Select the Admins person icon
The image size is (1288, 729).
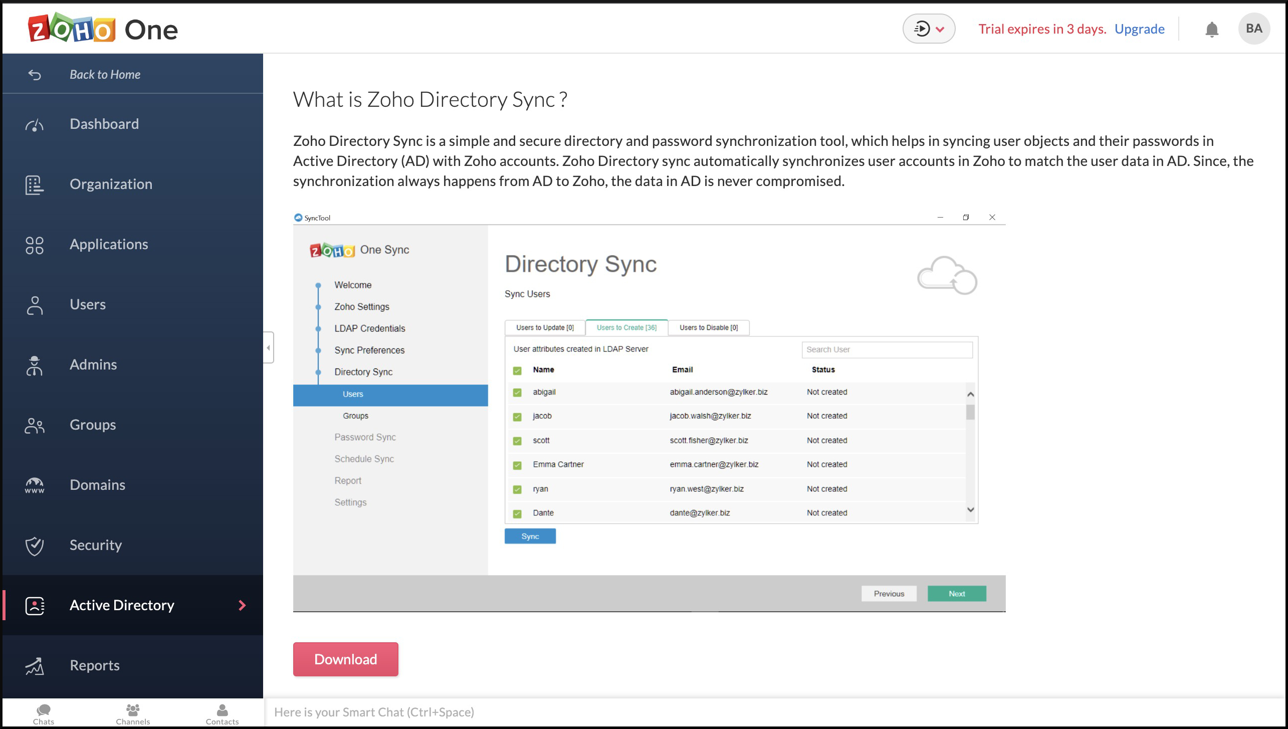(35, 365)
